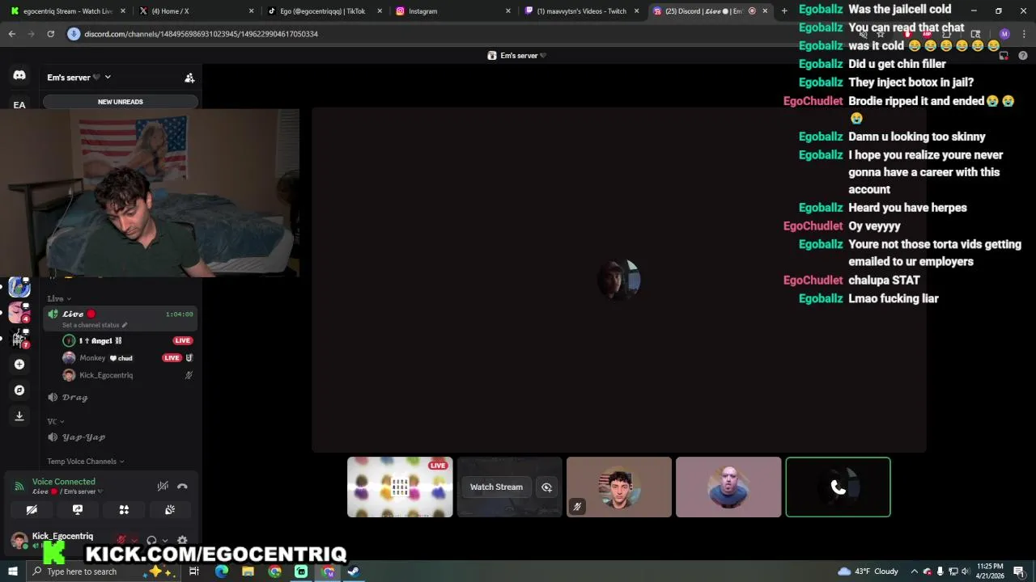The height and width of the screenshot is (582, 1036).
Task: Turn on camera in voice panel
Action: [x=32, y=510]
